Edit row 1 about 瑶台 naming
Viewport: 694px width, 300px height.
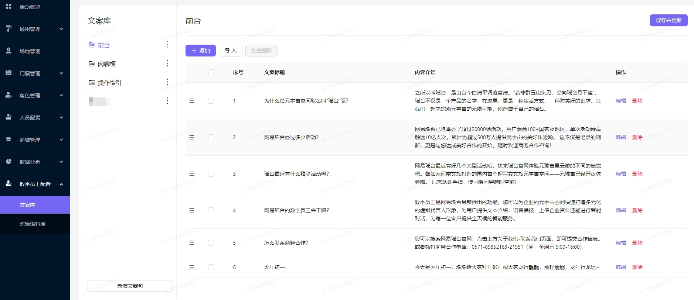pyautogui.click(x=620, y=101)
